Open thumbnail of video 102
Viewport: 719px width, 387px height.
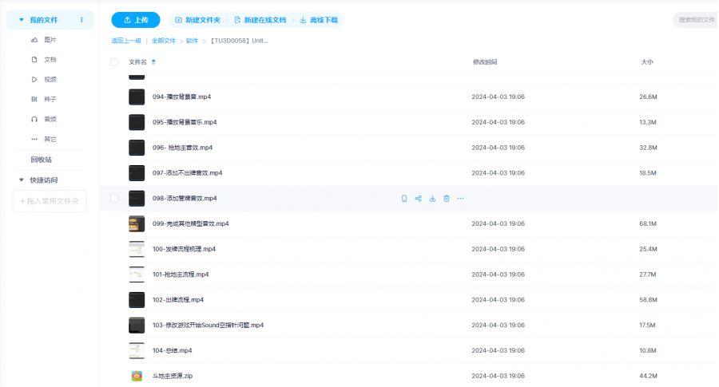point(137,299)
